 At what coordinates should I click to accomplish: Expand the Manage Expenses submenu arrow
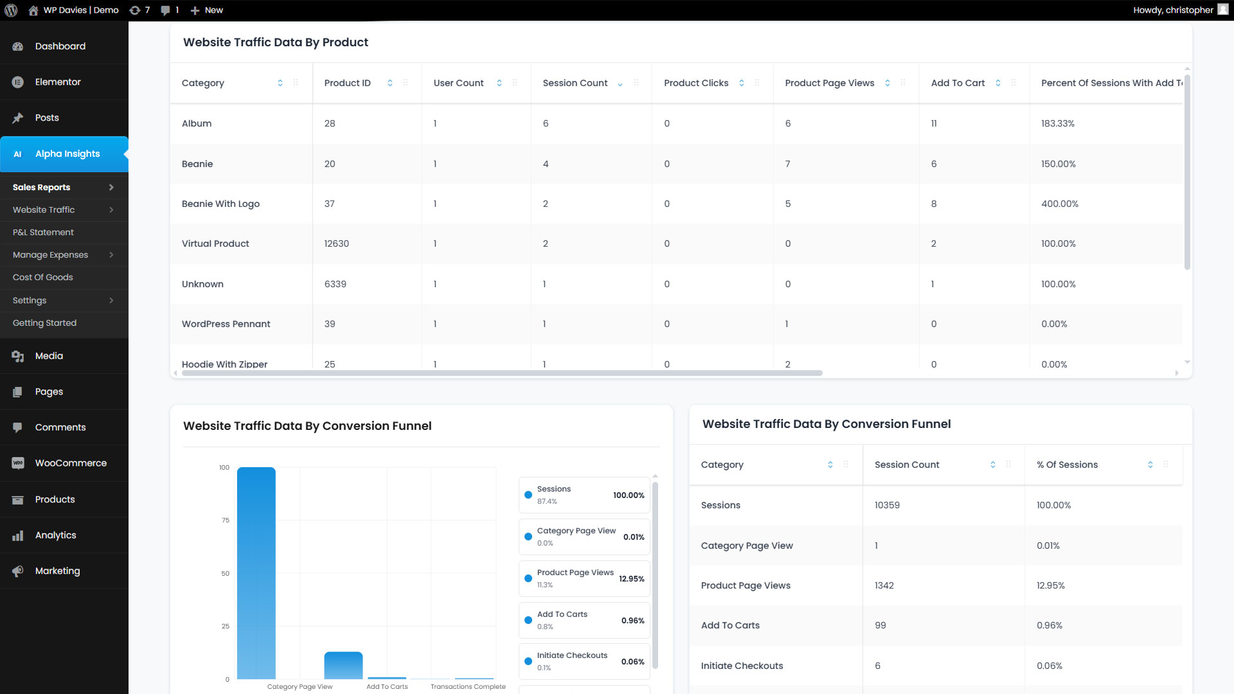[111, 255]
